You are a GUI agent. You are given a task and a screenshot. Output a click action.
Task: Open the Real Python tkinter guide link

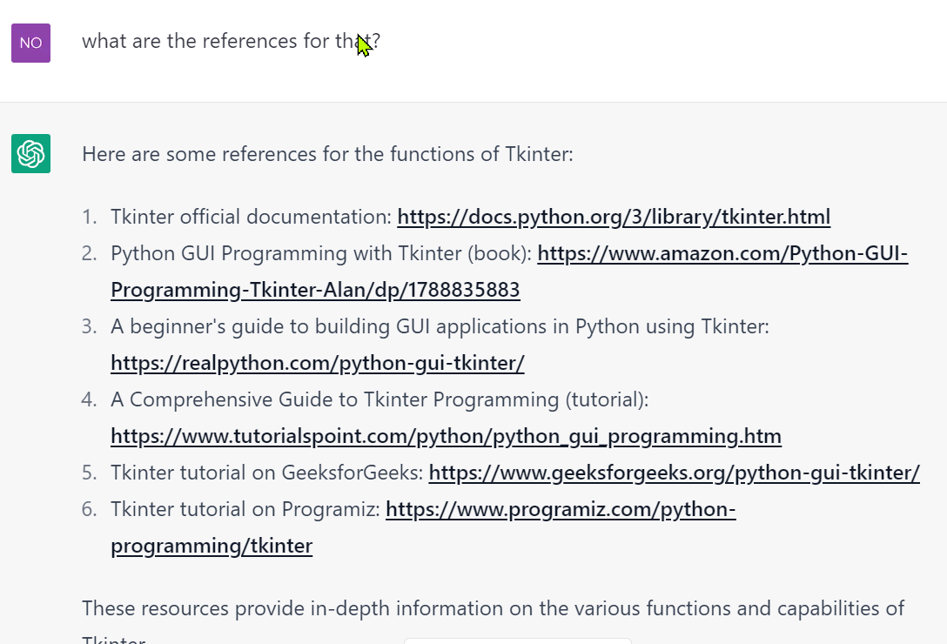pos(317,363)
